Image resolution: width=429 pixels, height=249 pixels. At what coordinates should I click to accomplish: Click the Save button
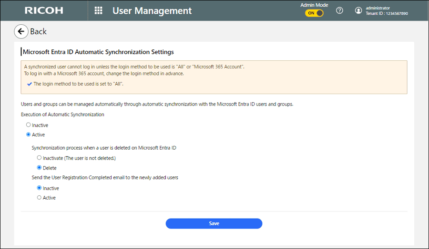point(214,223)
